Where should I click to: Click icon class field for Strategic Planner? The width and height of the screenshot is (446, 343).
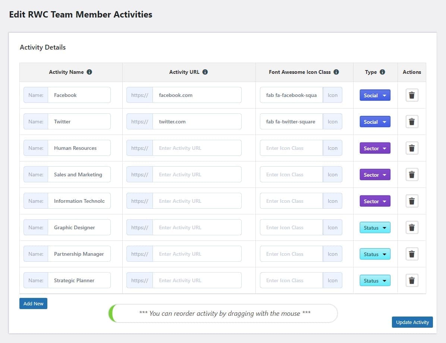[291, 280]
